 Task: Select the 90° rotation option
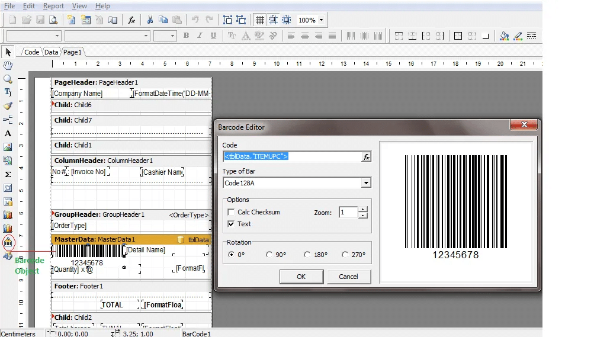coord(269,255)
